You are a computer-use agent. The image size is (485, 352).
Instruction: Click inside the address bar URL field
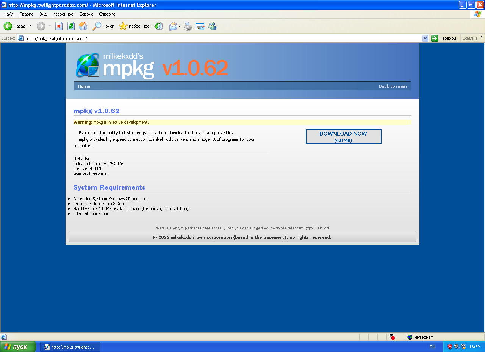pyautogui.click(x=224, y=38)
